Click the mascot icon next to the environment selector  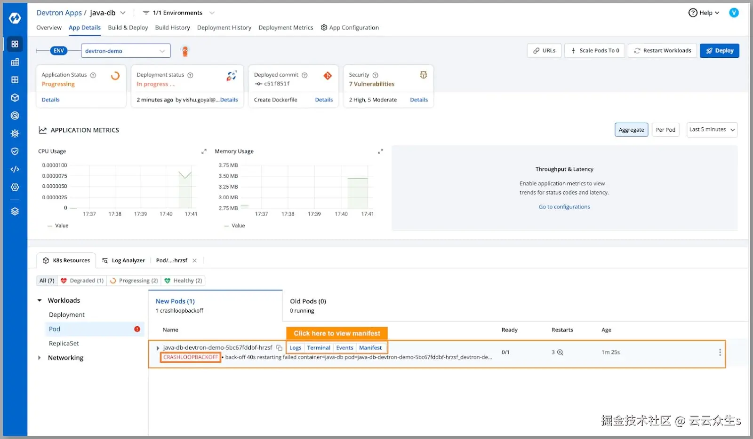(185, 51)
